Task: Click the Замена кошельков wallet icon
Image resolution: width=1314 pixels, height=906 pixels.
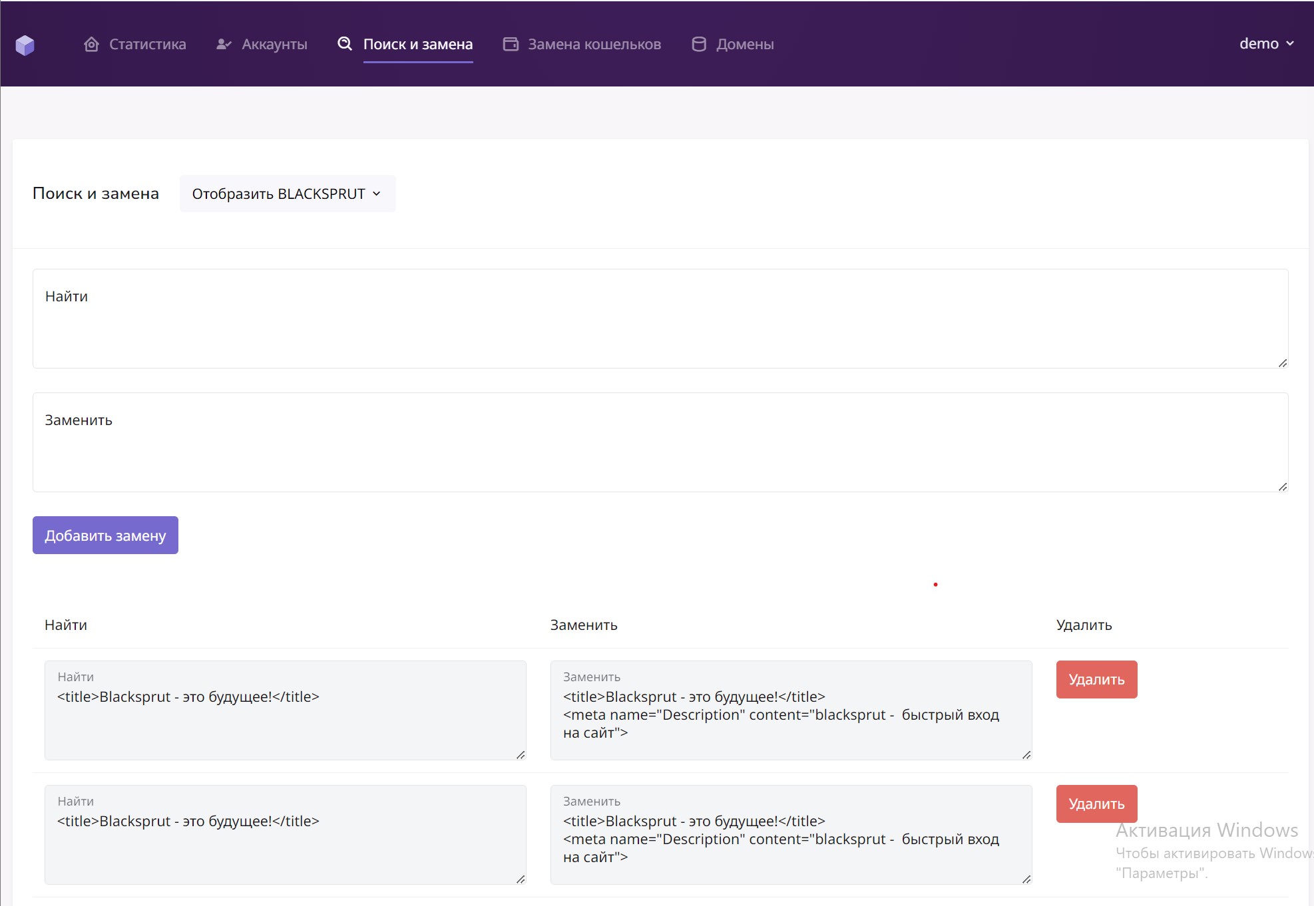Action: (511, 45)
